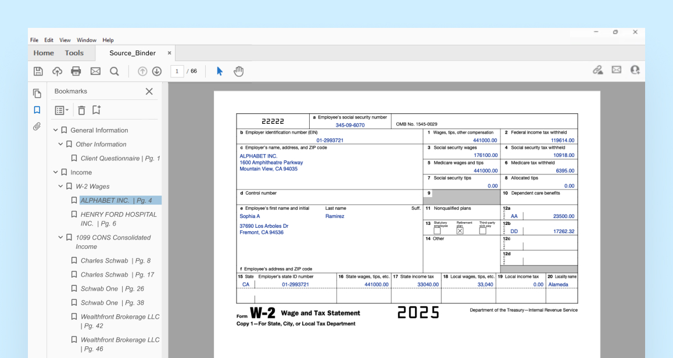The image size is (673, 358).
Task: Click the envelope email icon beside printer
Action: (x=95, y=71)
